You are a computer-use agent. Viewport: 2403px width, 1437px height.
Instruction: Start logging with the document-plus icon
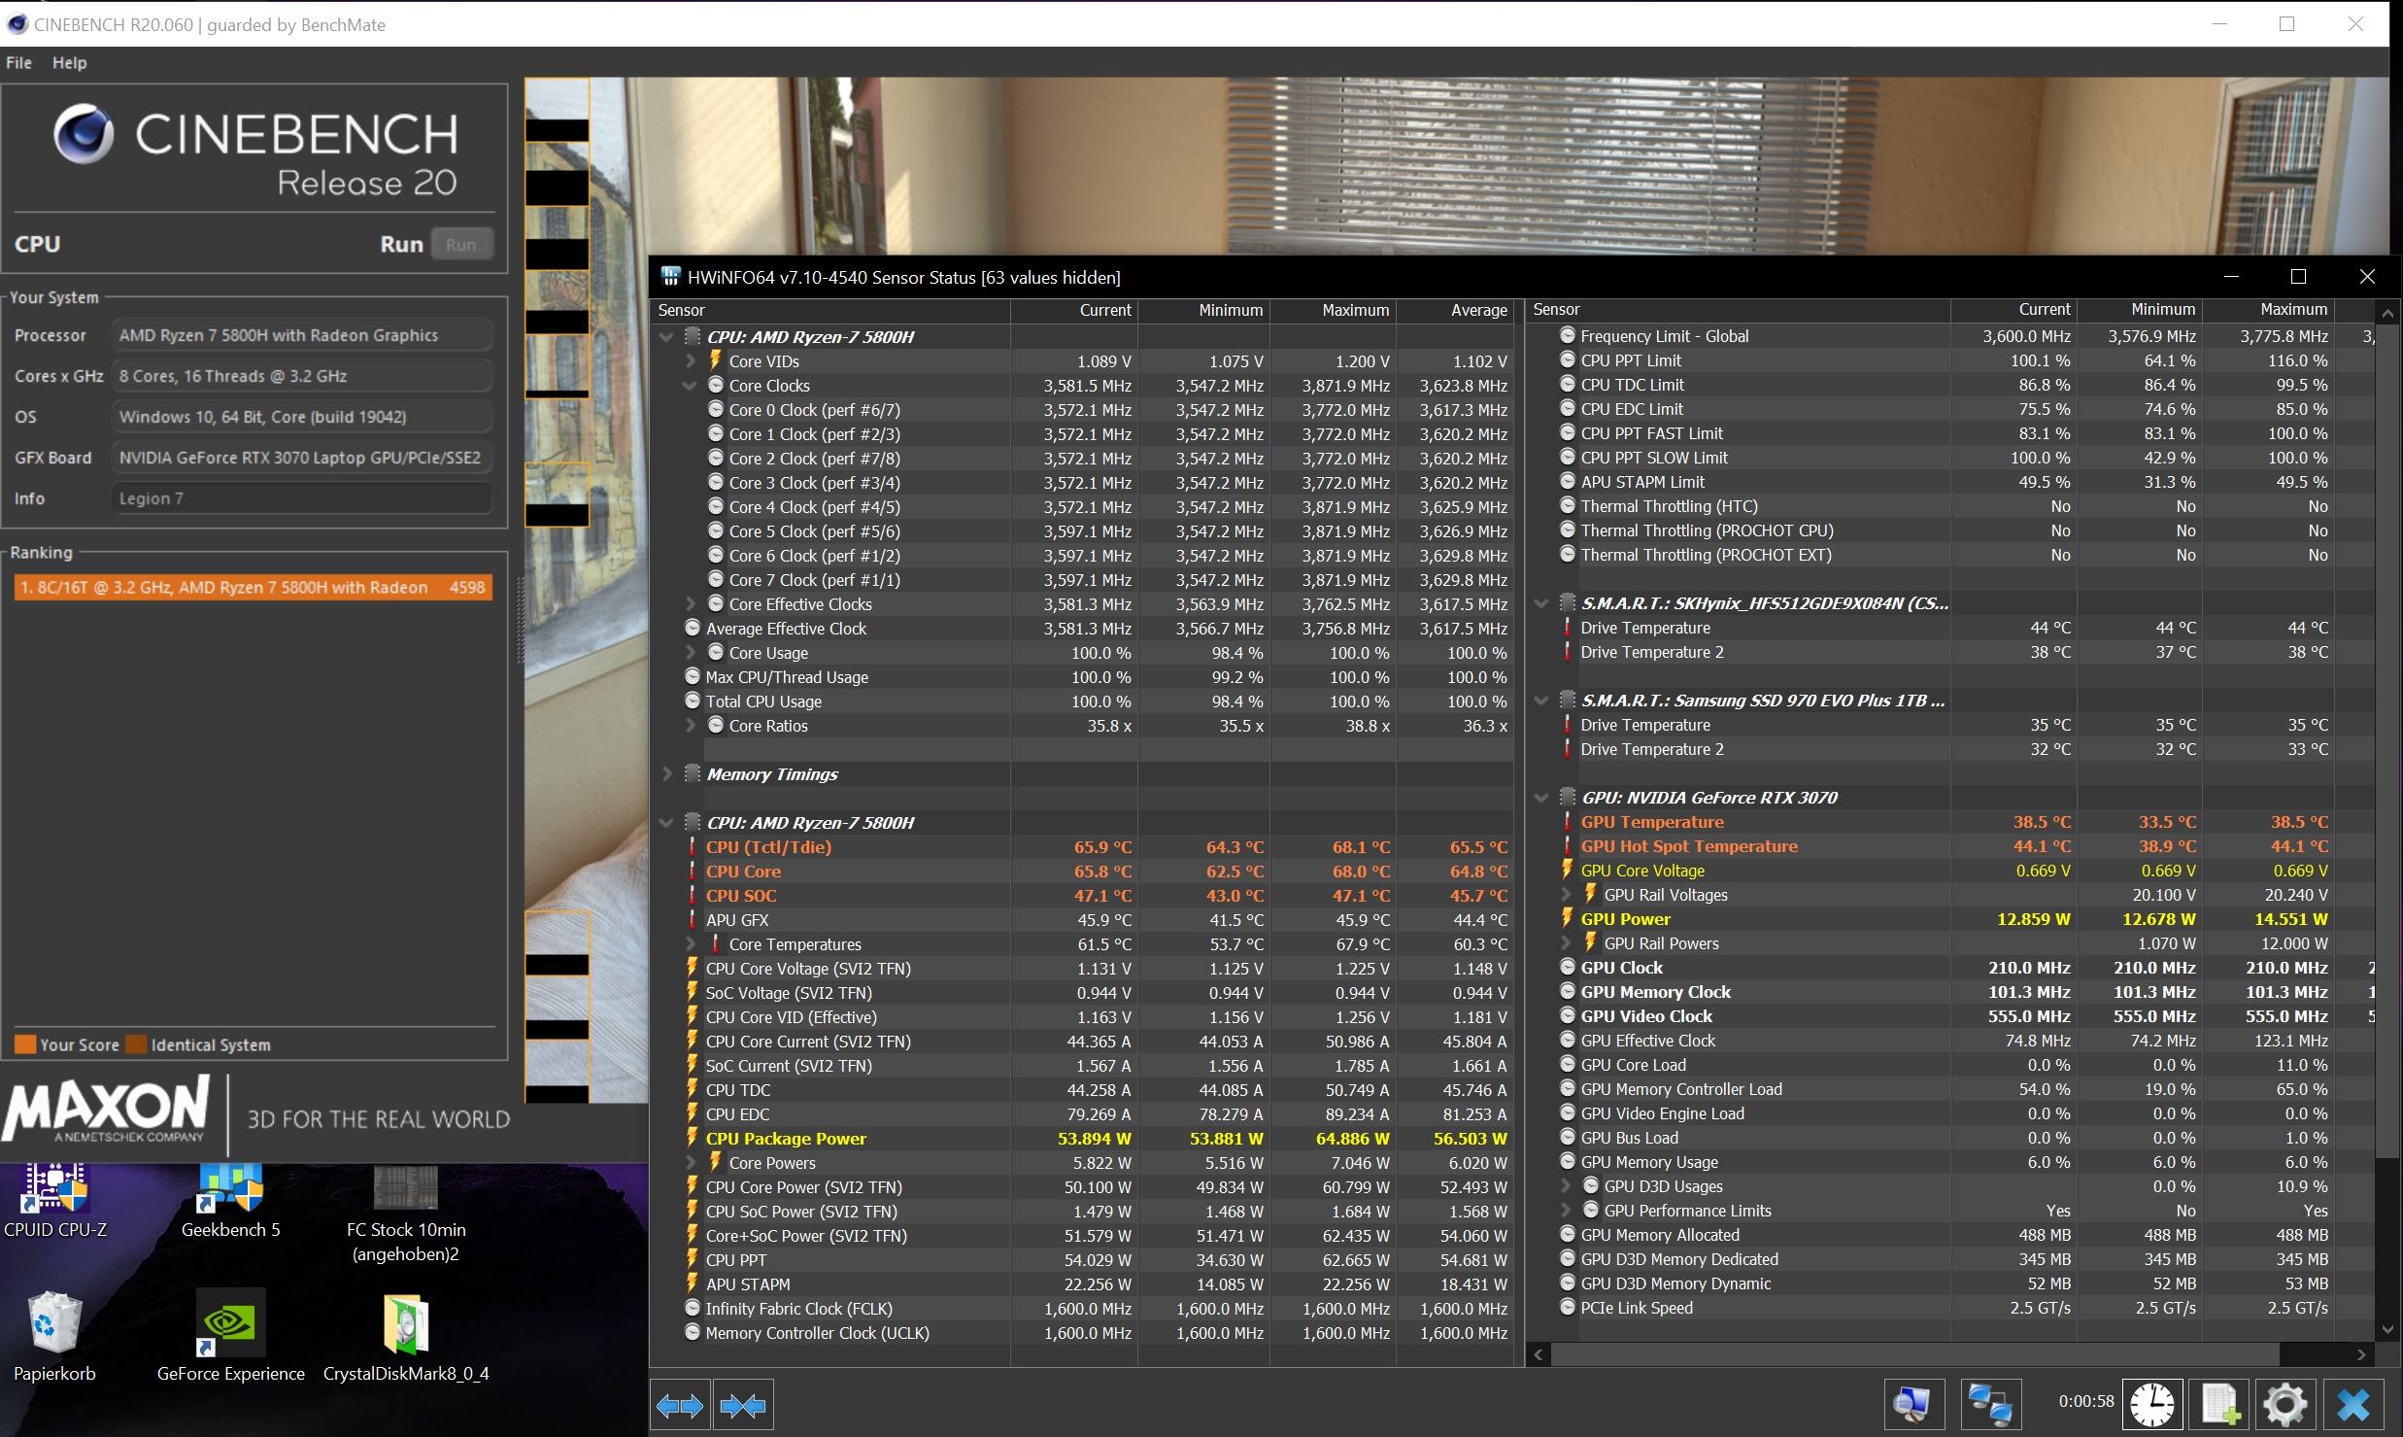click(2219, 1405)
